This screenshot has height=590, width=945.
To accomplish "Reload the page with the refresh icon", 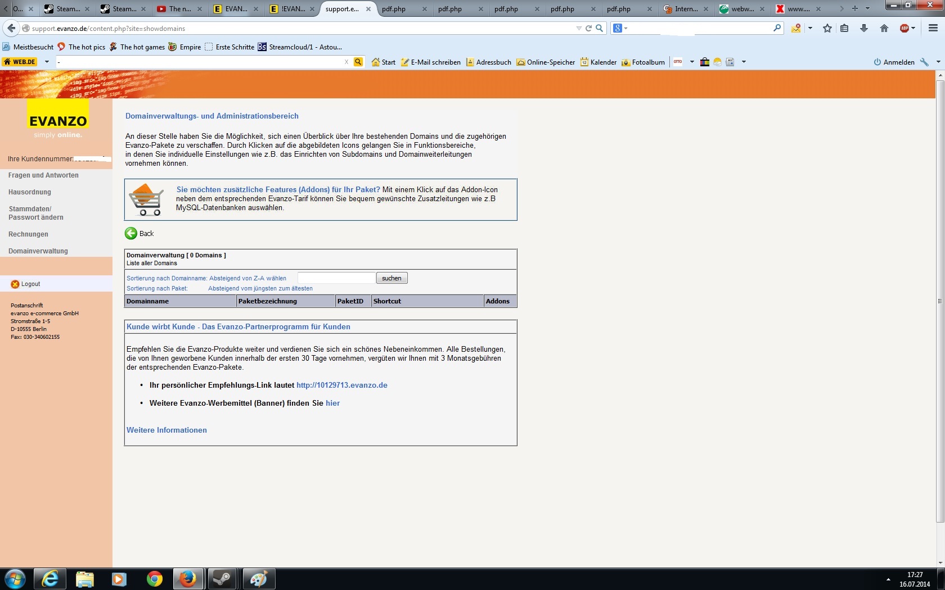I will [588, 28].
